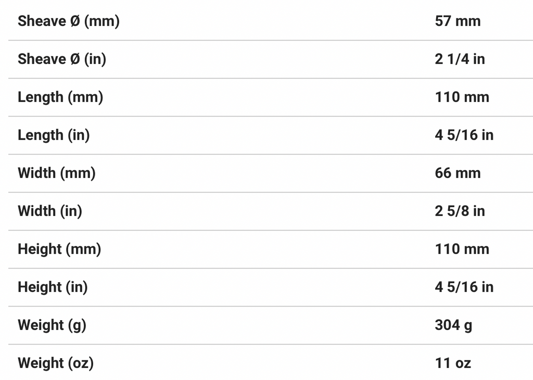
Task: Click the "Width (mm)" label
Action: point(57,173)
